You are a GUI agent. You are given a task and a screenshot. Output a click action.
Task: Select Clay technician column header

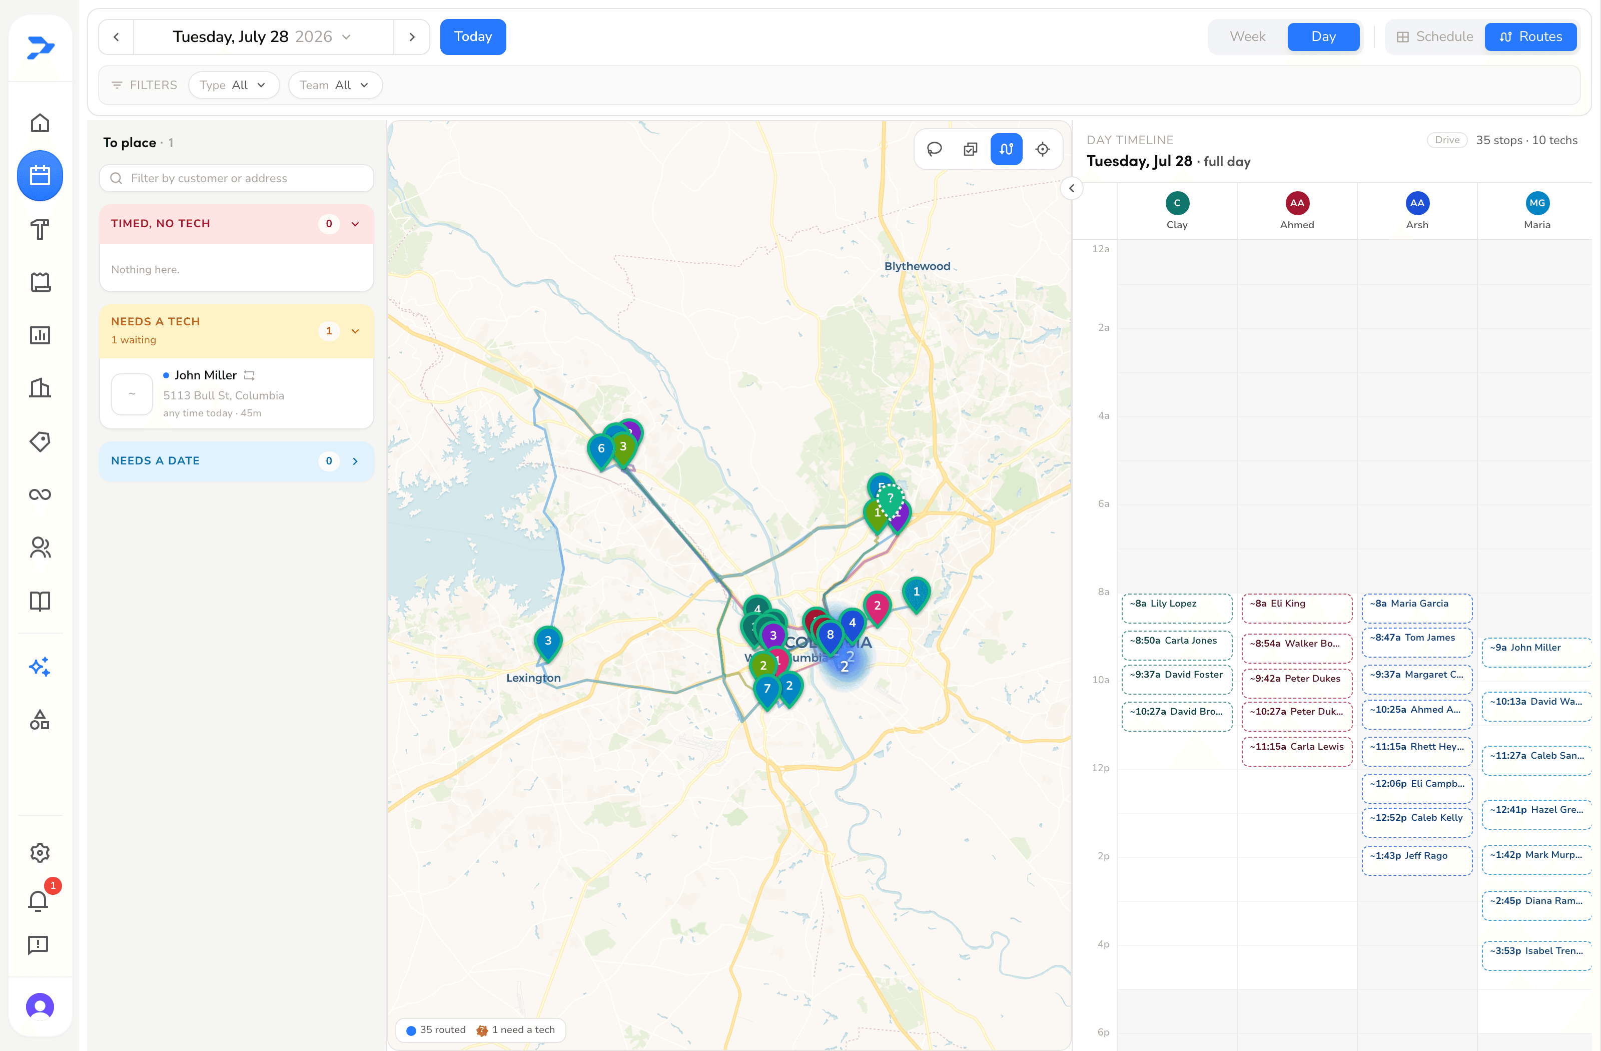pyautogui.click(x=1177, y=211)
